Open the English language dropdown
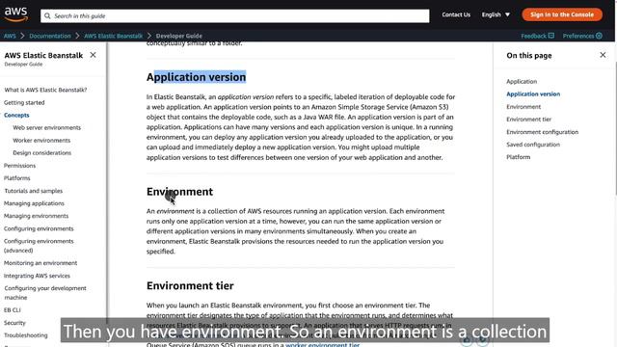 496,14
